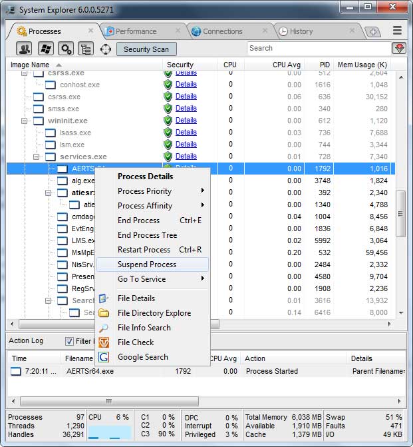Open Details link for smss.exe
Screen dimensions: 413x447
click(186, 109)
